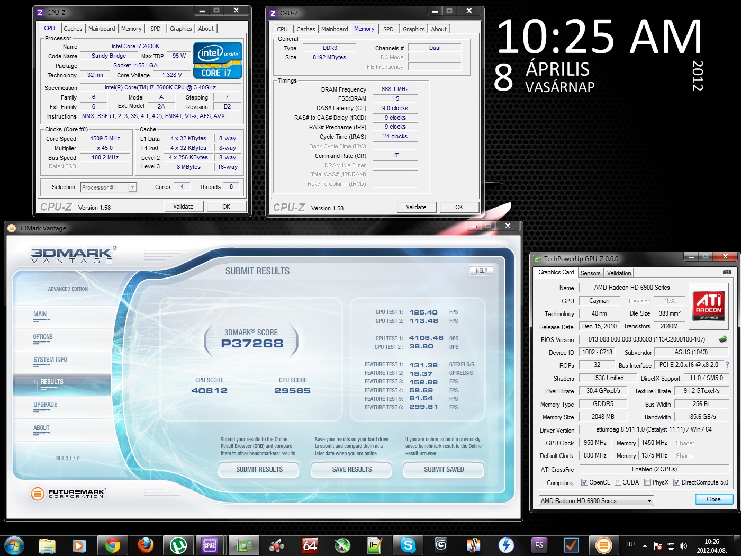This screenshot has height=556, width=741.
Task: Open the Sensors tab in GPU-Z
Action: pyautogui.click(x=591, y=273)
